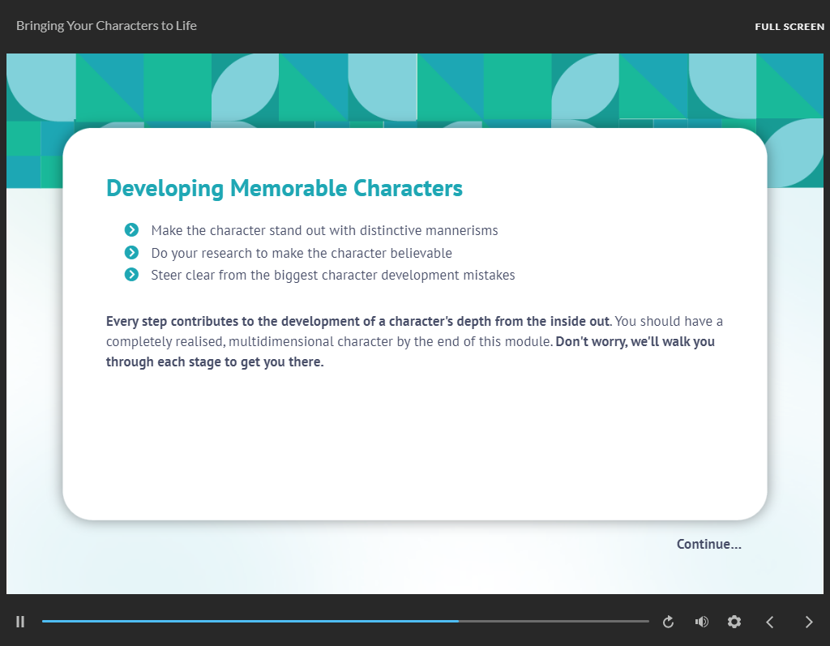Click the 'Don't worry, we'll walk you' text
This screenshot has width=830, height=646.
pyautogui.click(x=635, y=341)
